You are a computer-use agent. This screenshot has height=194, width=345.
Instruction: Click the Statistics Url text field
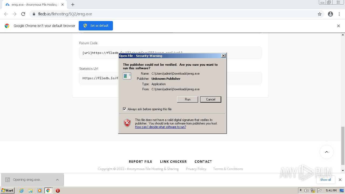170,78
